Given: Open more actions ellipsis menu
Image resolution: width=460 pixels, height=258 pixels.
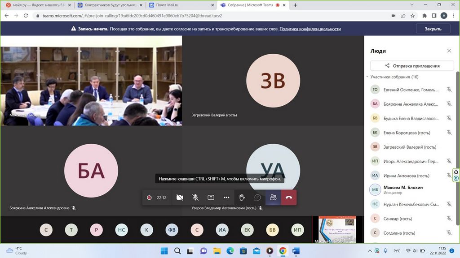Looking at the screenshot, I should pyautogui.click(x=226, y=198).
